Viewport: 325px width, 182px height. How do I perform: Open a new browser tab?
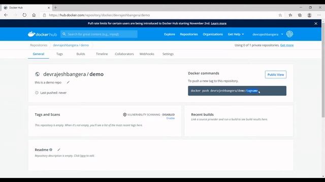(x=55, y=8)
